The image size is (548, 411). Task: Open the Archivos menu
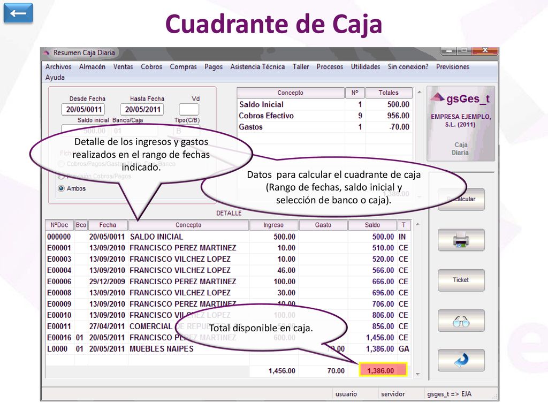[58, 67]
